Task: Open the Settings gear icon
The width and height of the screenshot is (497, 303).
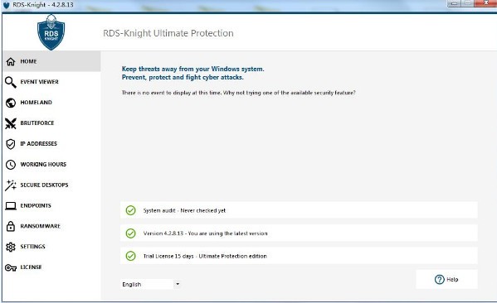Action: [x=11, y=247]
